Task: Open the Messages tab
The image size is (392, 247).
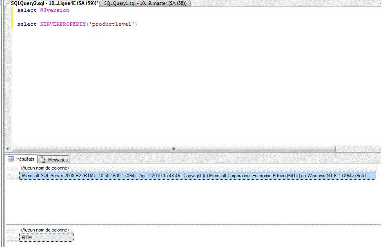Action: (54, 160)
